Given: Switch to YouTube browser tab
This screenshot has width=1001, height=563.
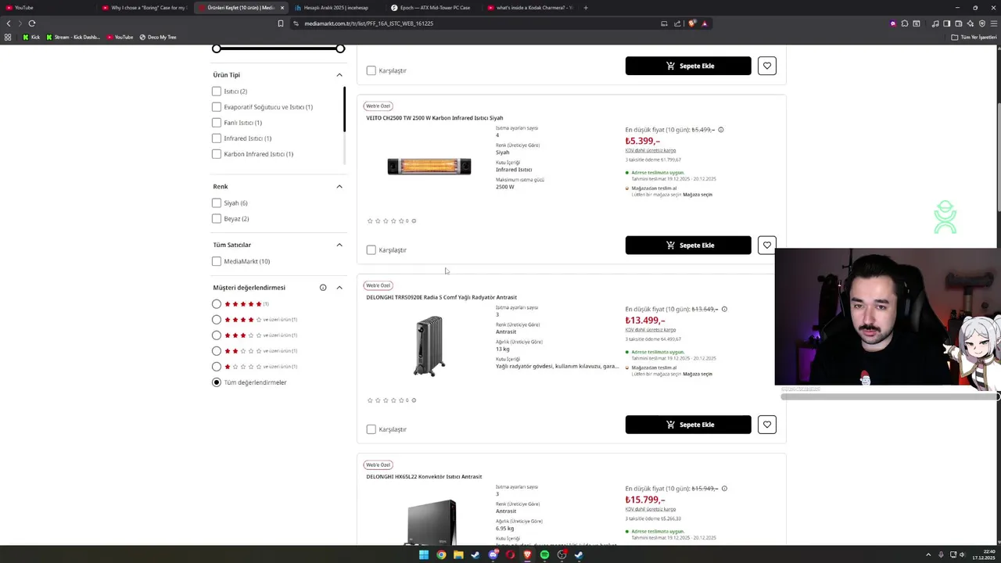Looking at the screenshot, I should pyautogui.click(x=47, y=8).
